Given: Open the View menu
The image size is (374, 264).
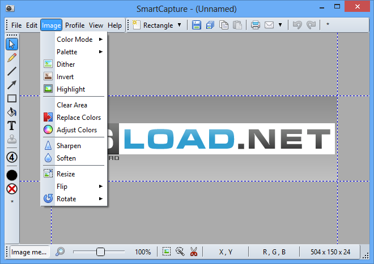Looking at the screenshot, I should click(x=96, y=25).
